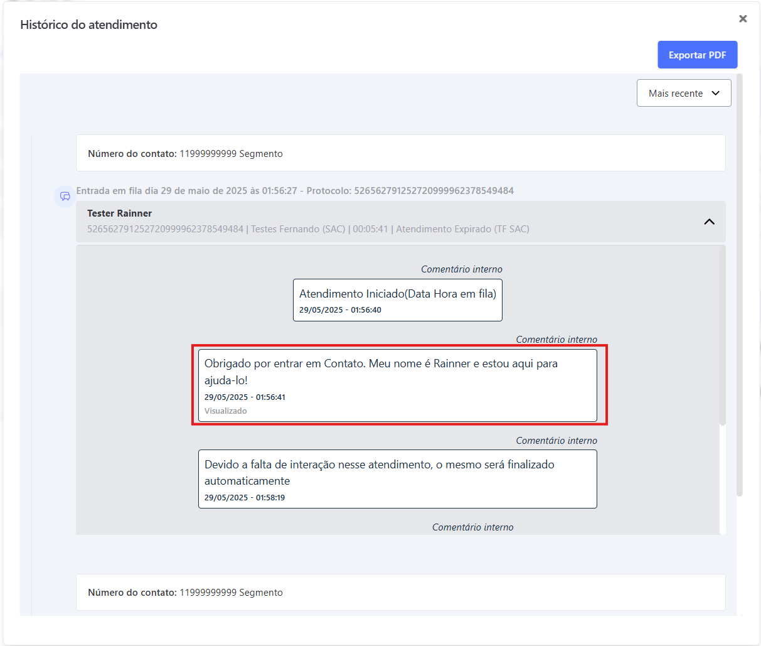This screenshot has width=761, height=646.
Task: Click the collapse arrow on Tester Rainner header
Action: (709, 222)
